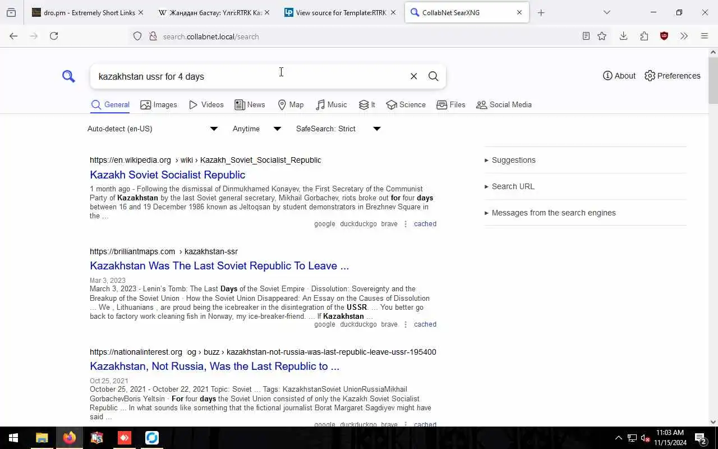Switch to the Science category
Image resolution: width=718 pixels, height=449 pixels.
click(406, 105)
